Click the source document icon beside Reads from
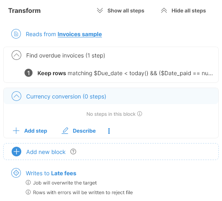The height and width of the screenshot is (201, 222). pyautogui.click(x=16, y=34)
